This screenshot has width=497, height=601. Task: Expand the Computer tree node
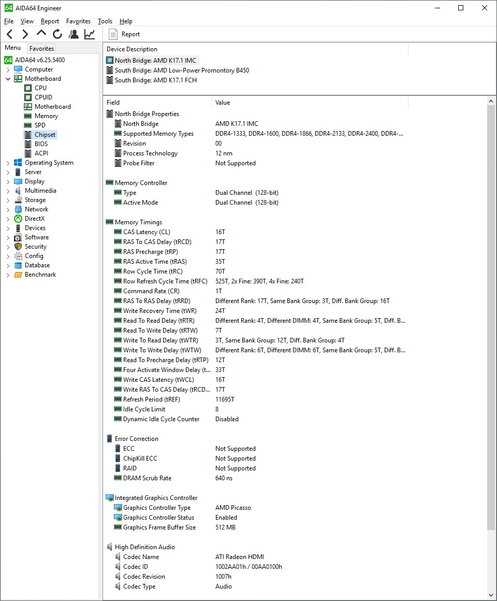click(x=8, y=69)
